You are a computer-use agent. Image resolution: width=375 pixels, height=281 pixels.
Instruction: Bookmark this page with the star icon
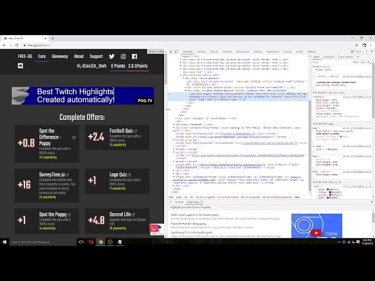(x=357, y=45)
